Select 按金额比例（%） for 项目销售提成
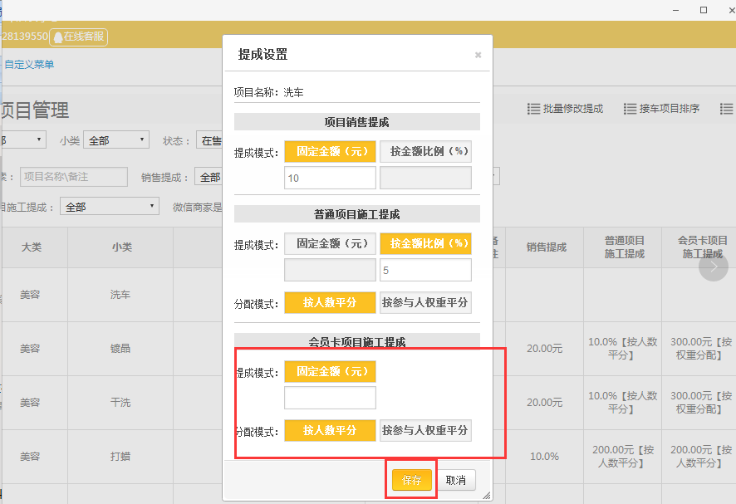This screenshot has height=504, width=736. pos(425,152)
